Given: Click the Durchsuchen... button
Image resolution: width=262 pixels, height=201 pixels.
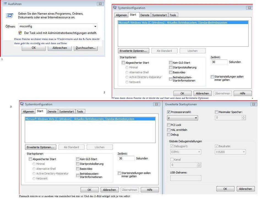Looking at the screenshot, I should coord(86,48).
